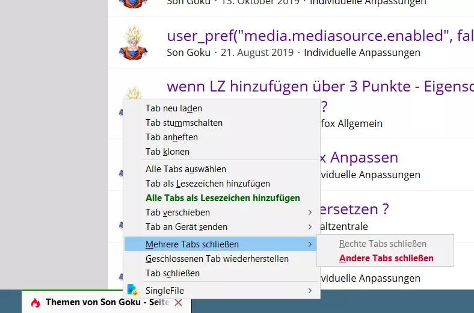The width and height of the screenshot is (474, 313).
Task: Choose Alle Tabs als Lesezeichen hinzufügen
Action: pyautogui.click(x=221, y=198)
